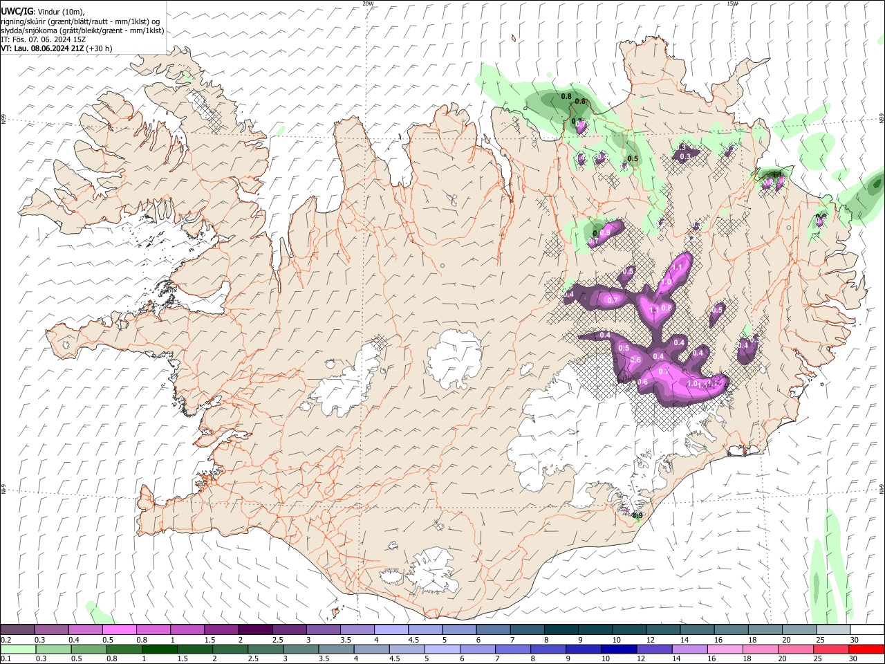Image resolution: width=885 pixels, height=664 pixels.
Task: Select the light lavender 4–4.5 snow scale swatch
Action: pos(391,629)
